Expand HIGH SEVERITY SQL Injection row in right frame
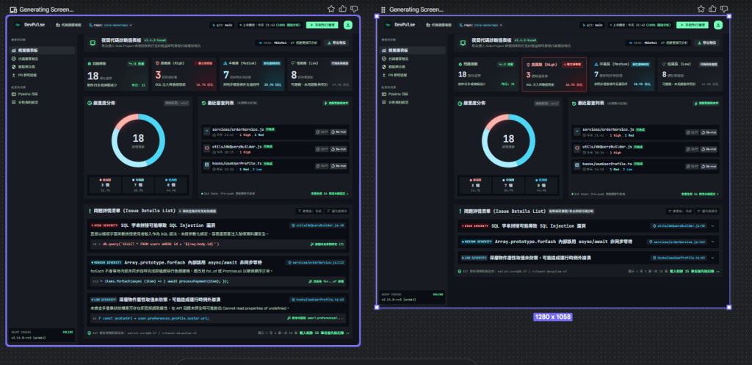The height and width of the screenshot is (365, 752). pyautogui.click(x=588, y=225)
